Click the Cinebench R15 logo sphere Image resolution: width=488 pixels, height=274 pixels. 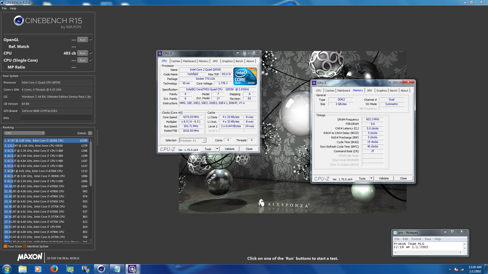pyautogui.click(x=19, y=21)
